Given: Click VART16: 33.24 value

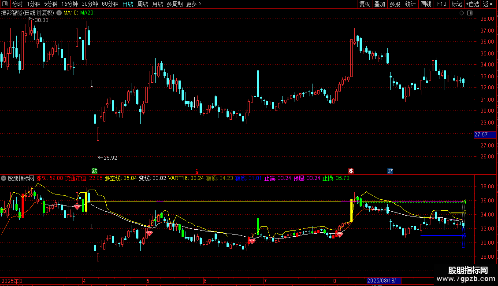Looking at the screenshot, I should point(186,179).
